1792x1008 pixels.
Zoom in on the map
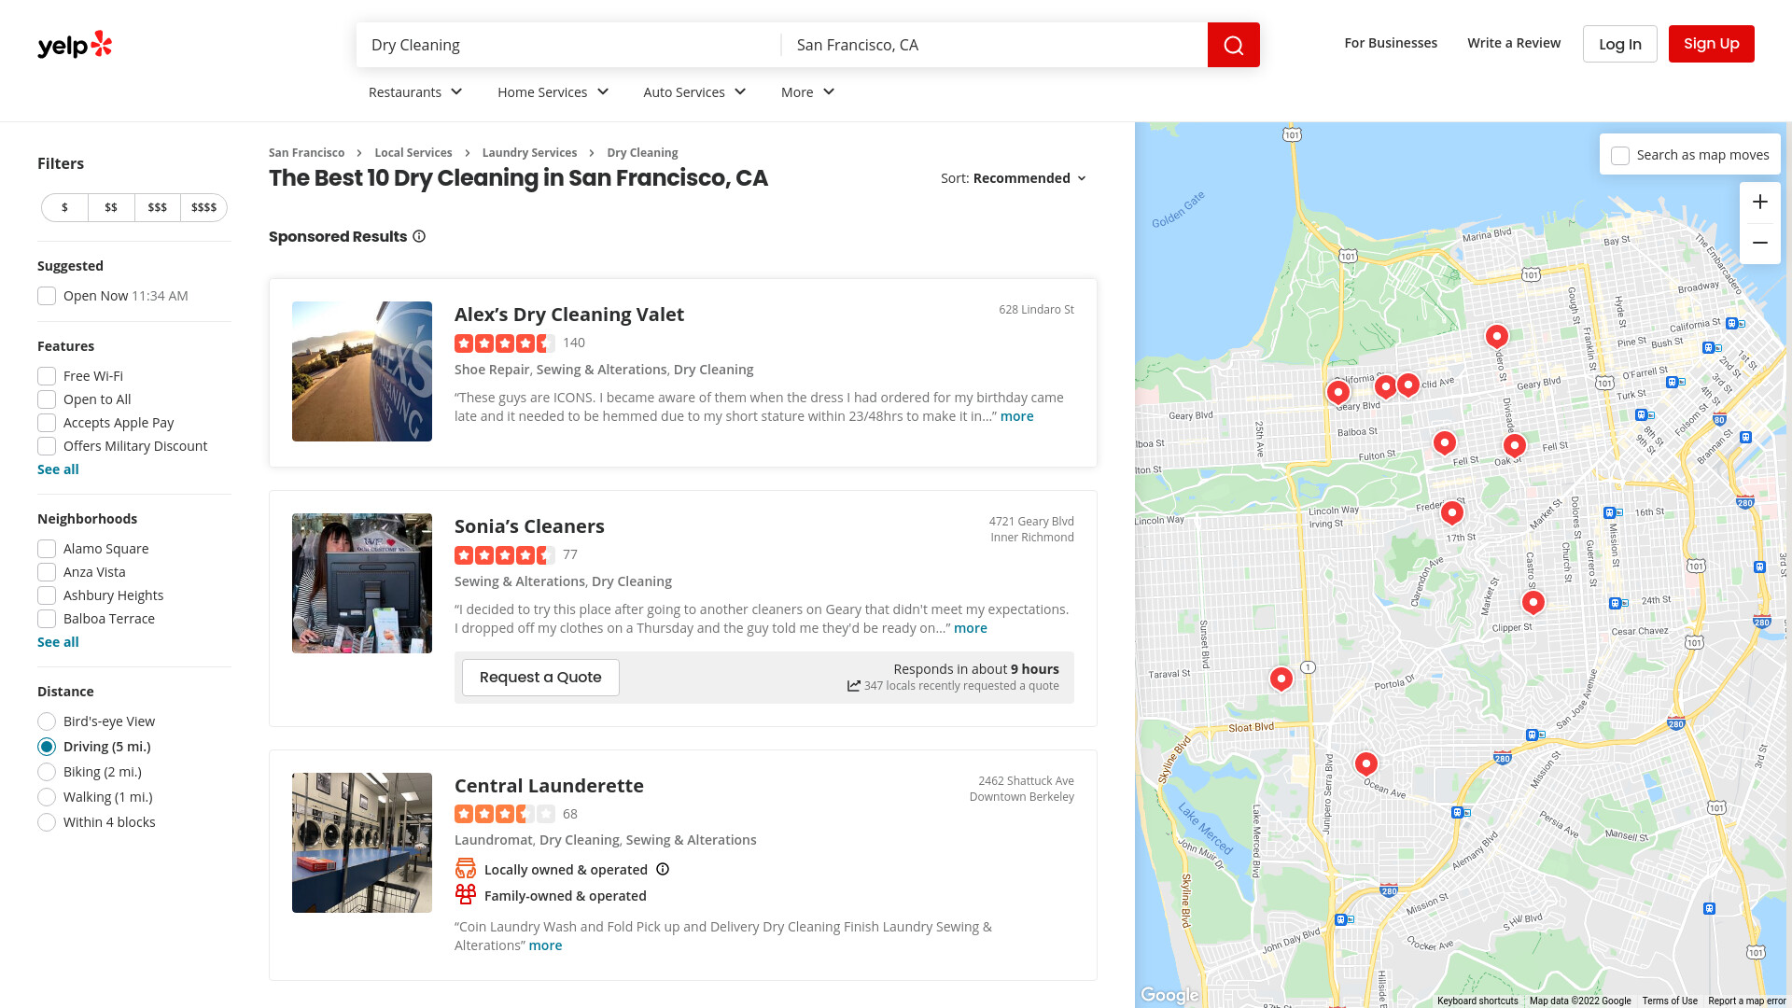coord(1759,203)
